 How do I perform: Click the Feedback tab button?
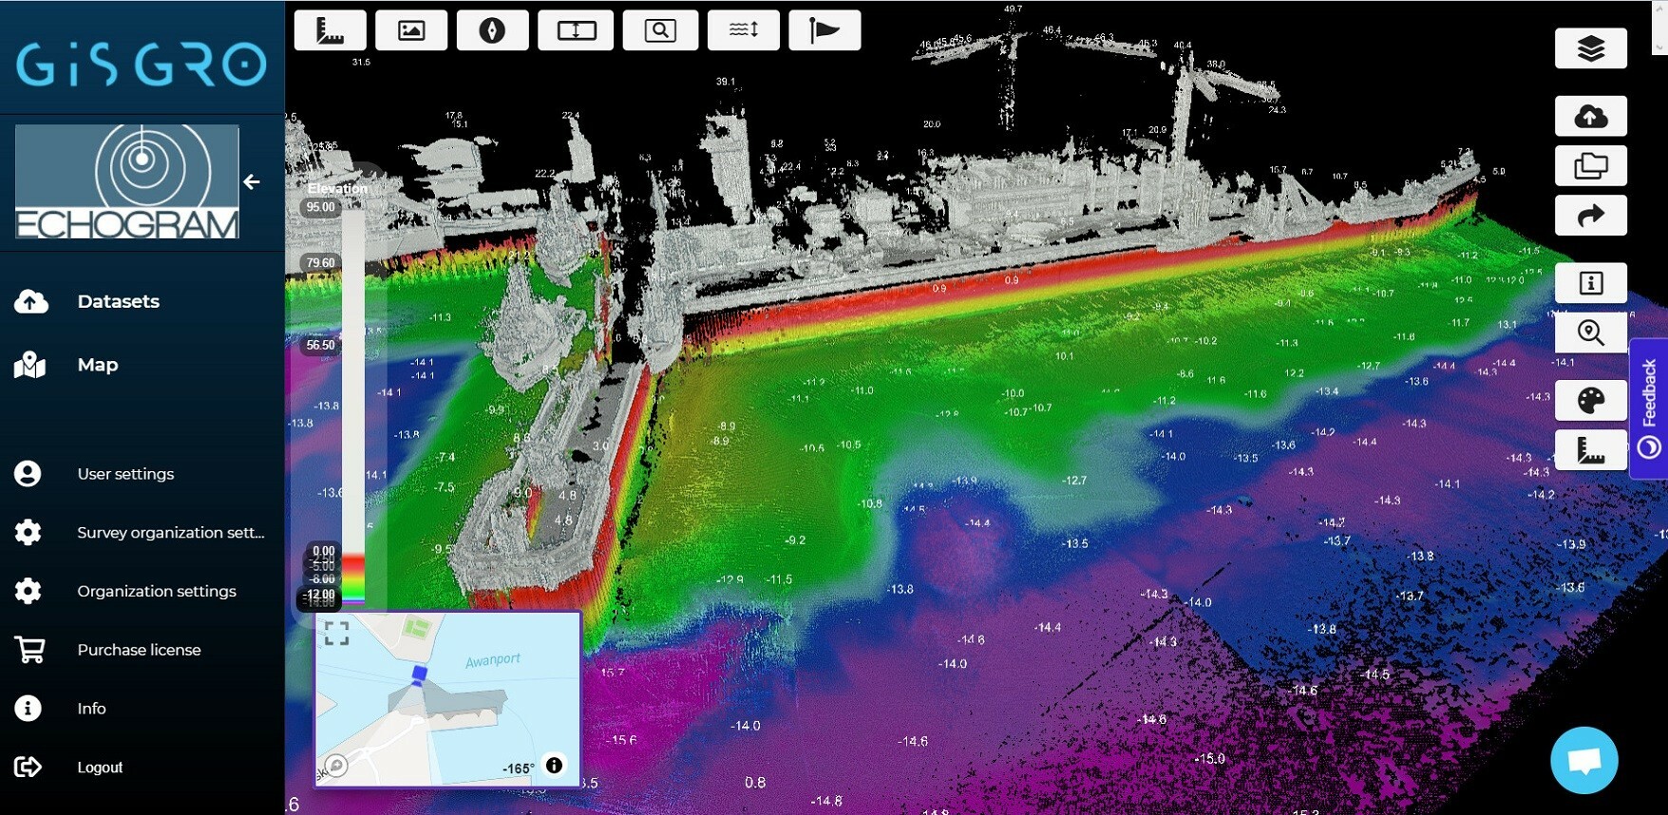pyautogui.click(x=1649, y=407)
